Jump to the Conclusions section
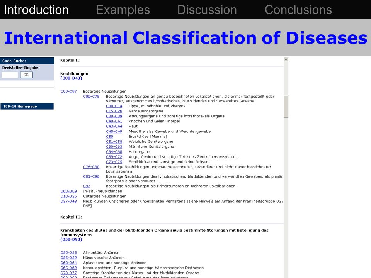 (298, 10)
